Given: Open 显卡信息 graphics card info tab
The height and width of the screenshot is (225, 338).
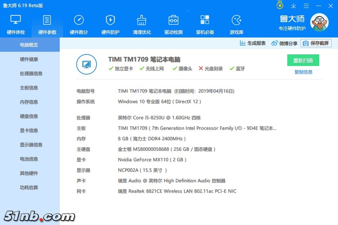Looking at the screenshot, I should (29, 130).
